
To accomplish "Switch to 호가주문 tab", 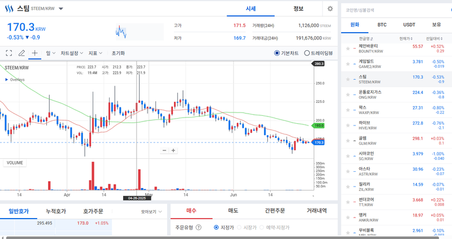I will [x=93, y=211].
